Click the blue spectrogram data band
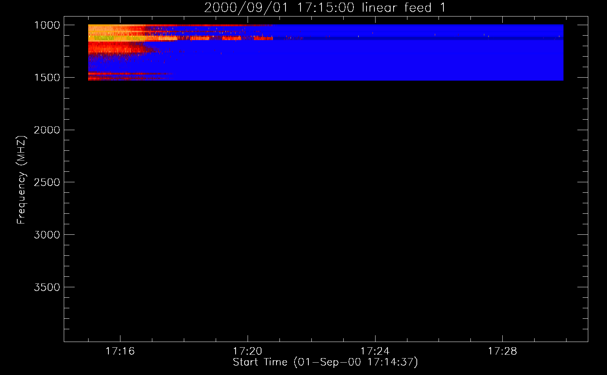 (x=326, y=52)
